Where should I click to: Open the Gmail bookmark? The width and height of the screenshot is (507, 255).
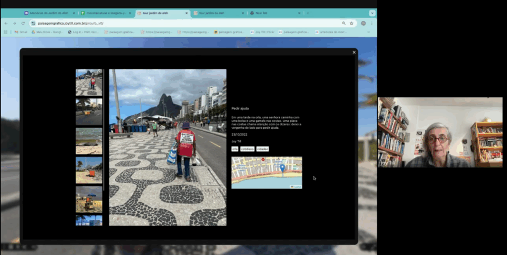click(20, 32)
